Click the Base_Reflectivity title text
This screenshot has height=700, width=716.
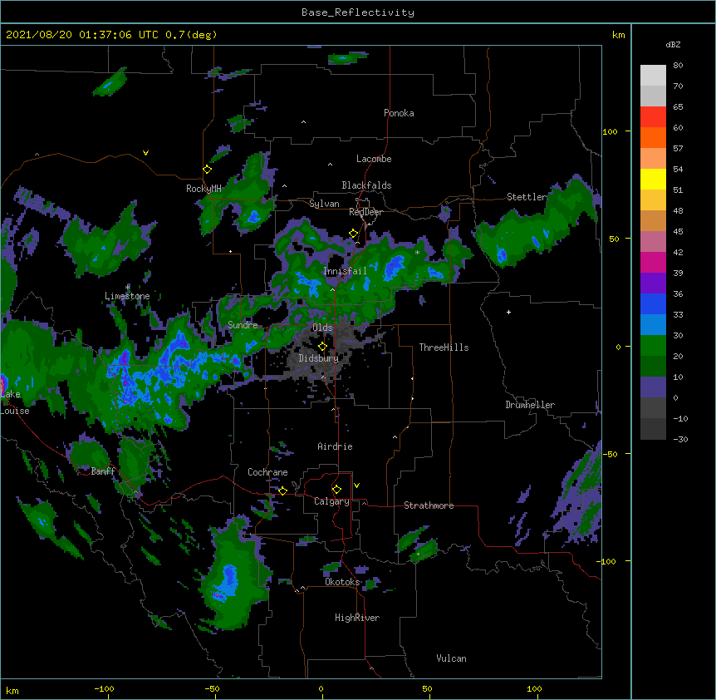pos(358,12)
